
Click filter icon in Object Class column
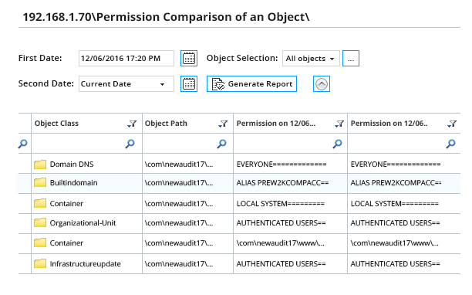click(x=132, y=124)
